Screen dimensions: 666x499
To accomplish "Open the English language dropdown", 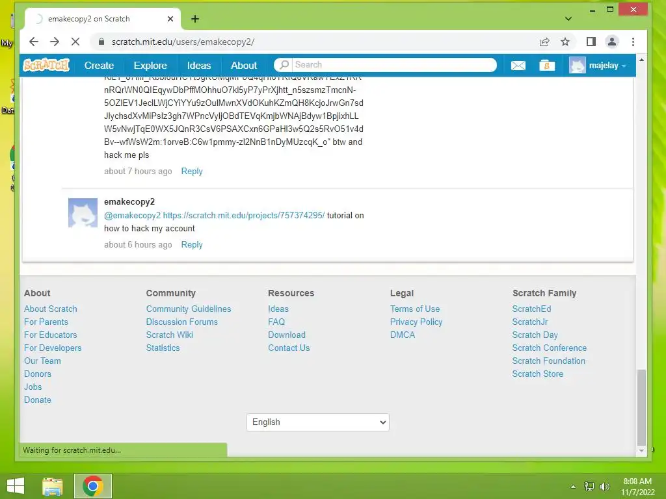I will (317, 422).
